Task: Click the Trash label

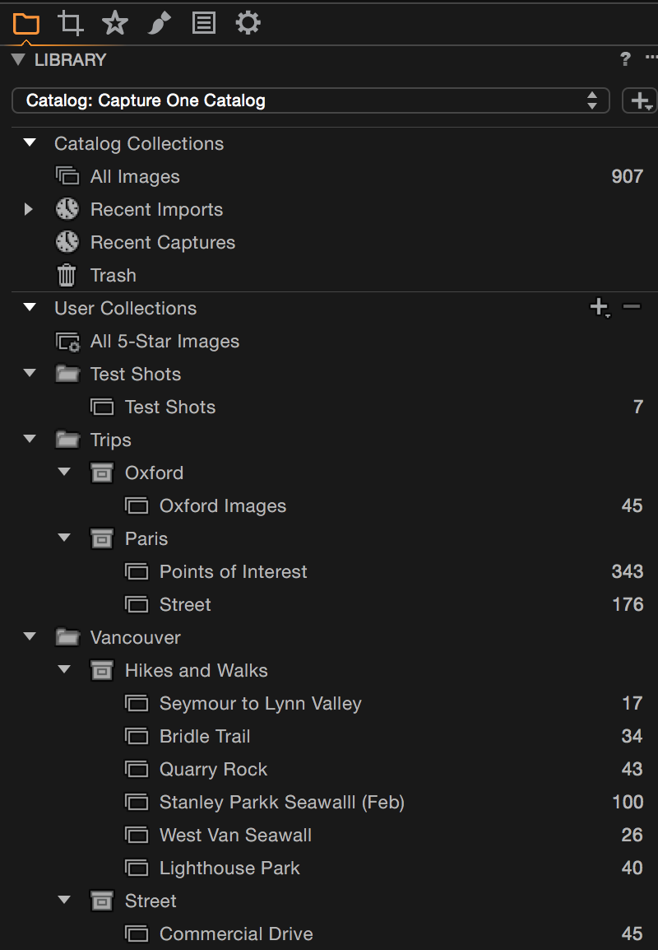Action: [114, 275]
